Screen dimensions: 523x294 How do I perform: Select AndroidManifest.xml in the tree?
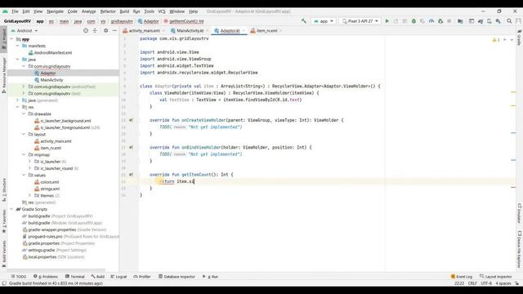[52, 52]
